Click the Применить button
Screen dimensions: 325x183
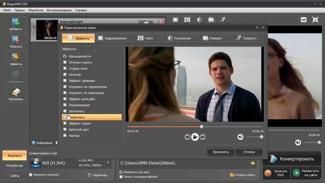pyautogui.click(x=221, y=152)
